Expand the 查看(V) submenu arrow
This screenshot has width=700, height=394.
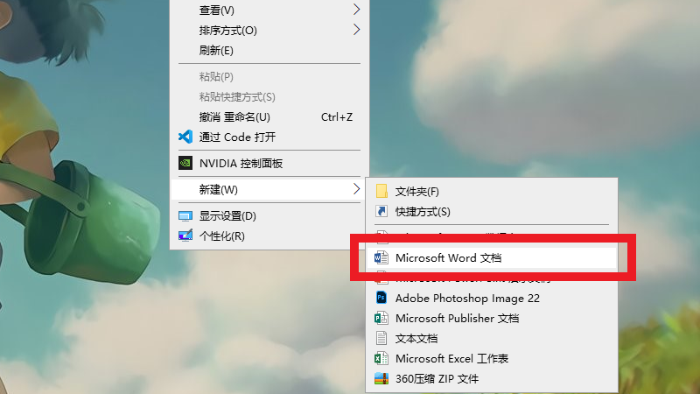356,10
